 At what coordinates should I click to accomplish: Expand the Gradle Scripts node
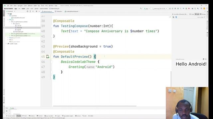click(6, 44)
